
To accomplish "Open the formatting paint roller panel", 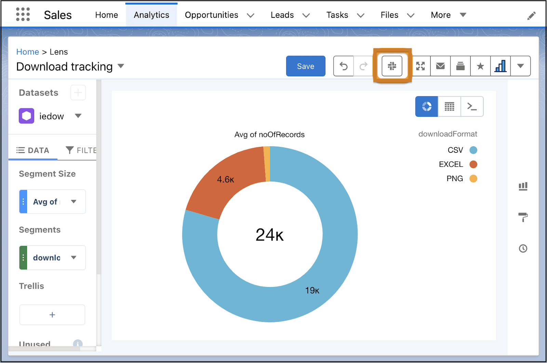I will click(x=523, y=217).
